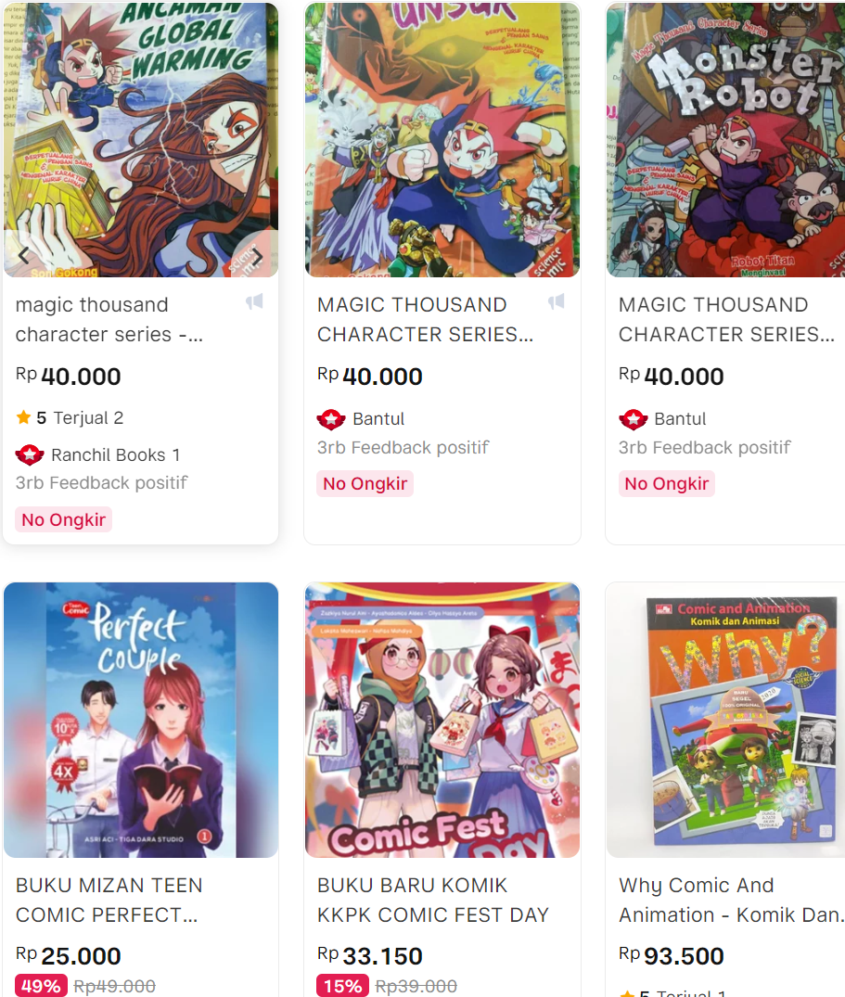Click the 15% discount badge
Image resolution: width=845 pixels, height=997 pixels.
[342, 986]
